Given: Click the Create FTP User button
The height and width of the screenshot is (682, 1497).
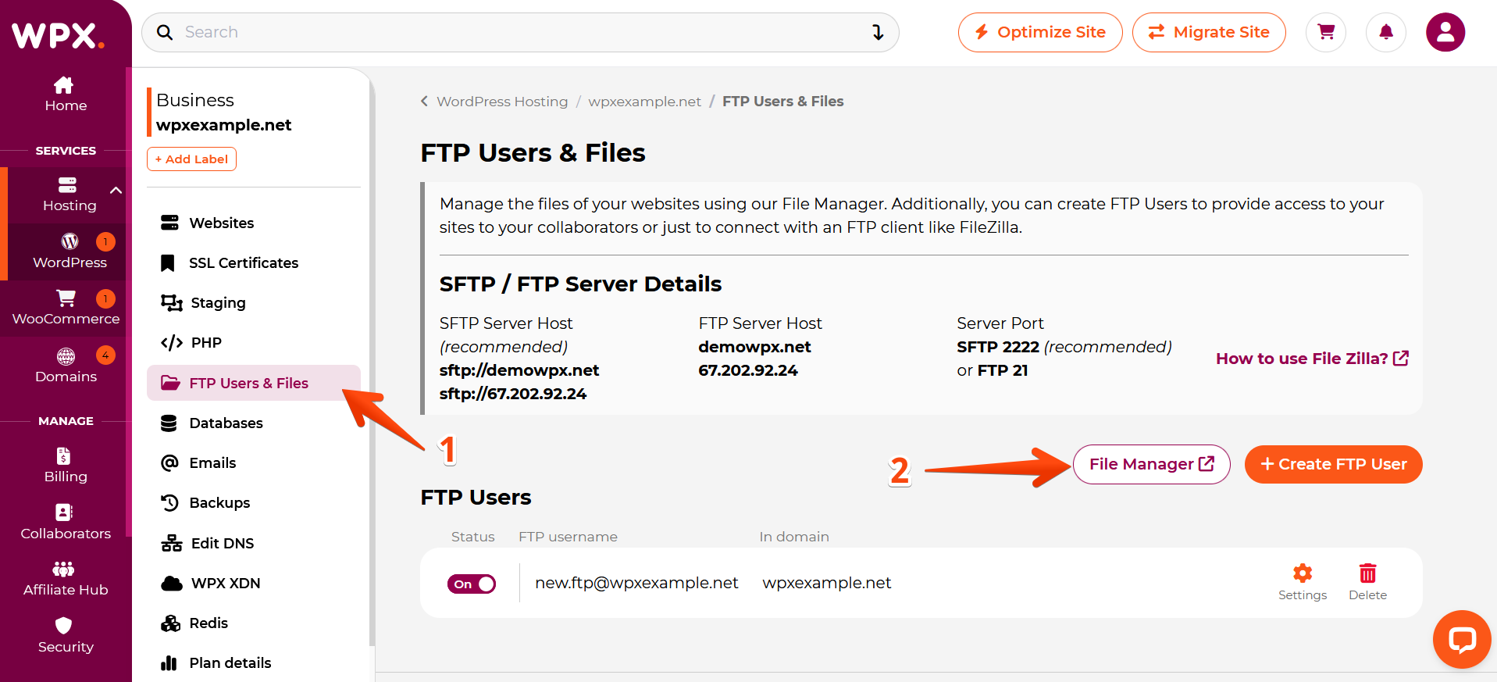Looking at the screenshot, I should [1333, 465].
